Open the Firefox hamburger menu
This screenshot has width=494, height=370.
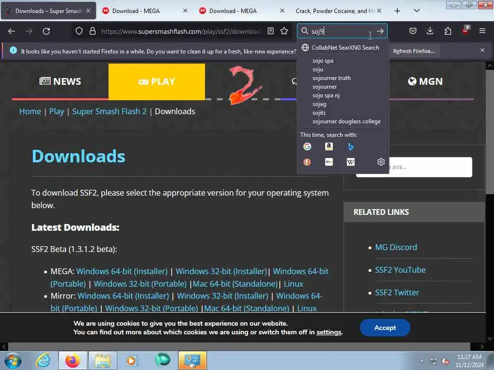[482, 31]
